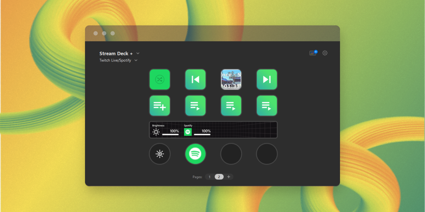Viewport: 425px width, 212px height.
Task: Click the Spotify logo on touch strip
Action: click(x=188, y=132)
